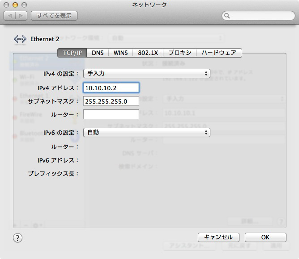This screenshot has width=299, height=259.
Task: Select the TCP/IP tab
Action: tap(72, 53)
